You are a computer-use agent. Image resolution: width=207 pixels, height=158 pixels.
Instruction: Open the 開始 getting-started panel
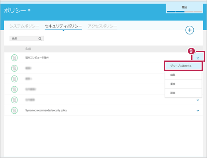(x=184, y=8)
